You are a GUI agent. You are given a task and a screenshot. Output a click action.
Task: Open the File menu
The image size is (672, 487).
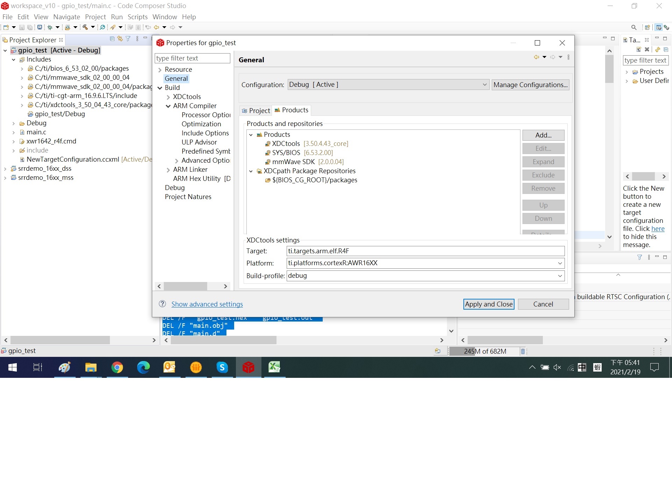[x=7, y=17]
